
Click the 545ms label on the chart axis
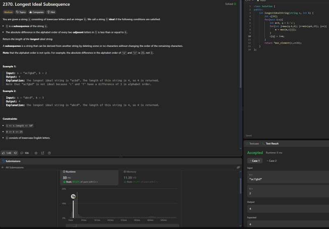163,220
